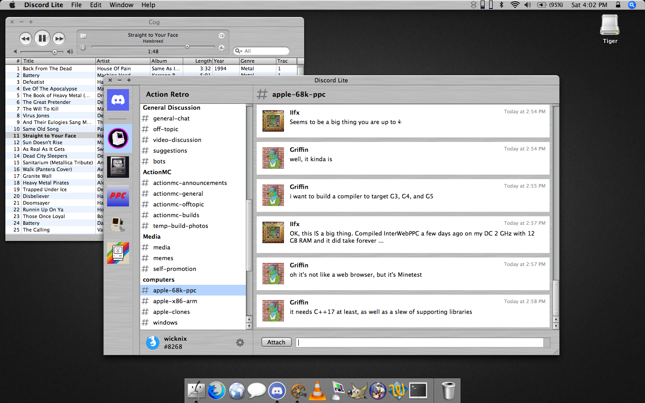This screenshot has height=403, width=645.
Task: Skip to previous track in Cog
Action: 26,39
